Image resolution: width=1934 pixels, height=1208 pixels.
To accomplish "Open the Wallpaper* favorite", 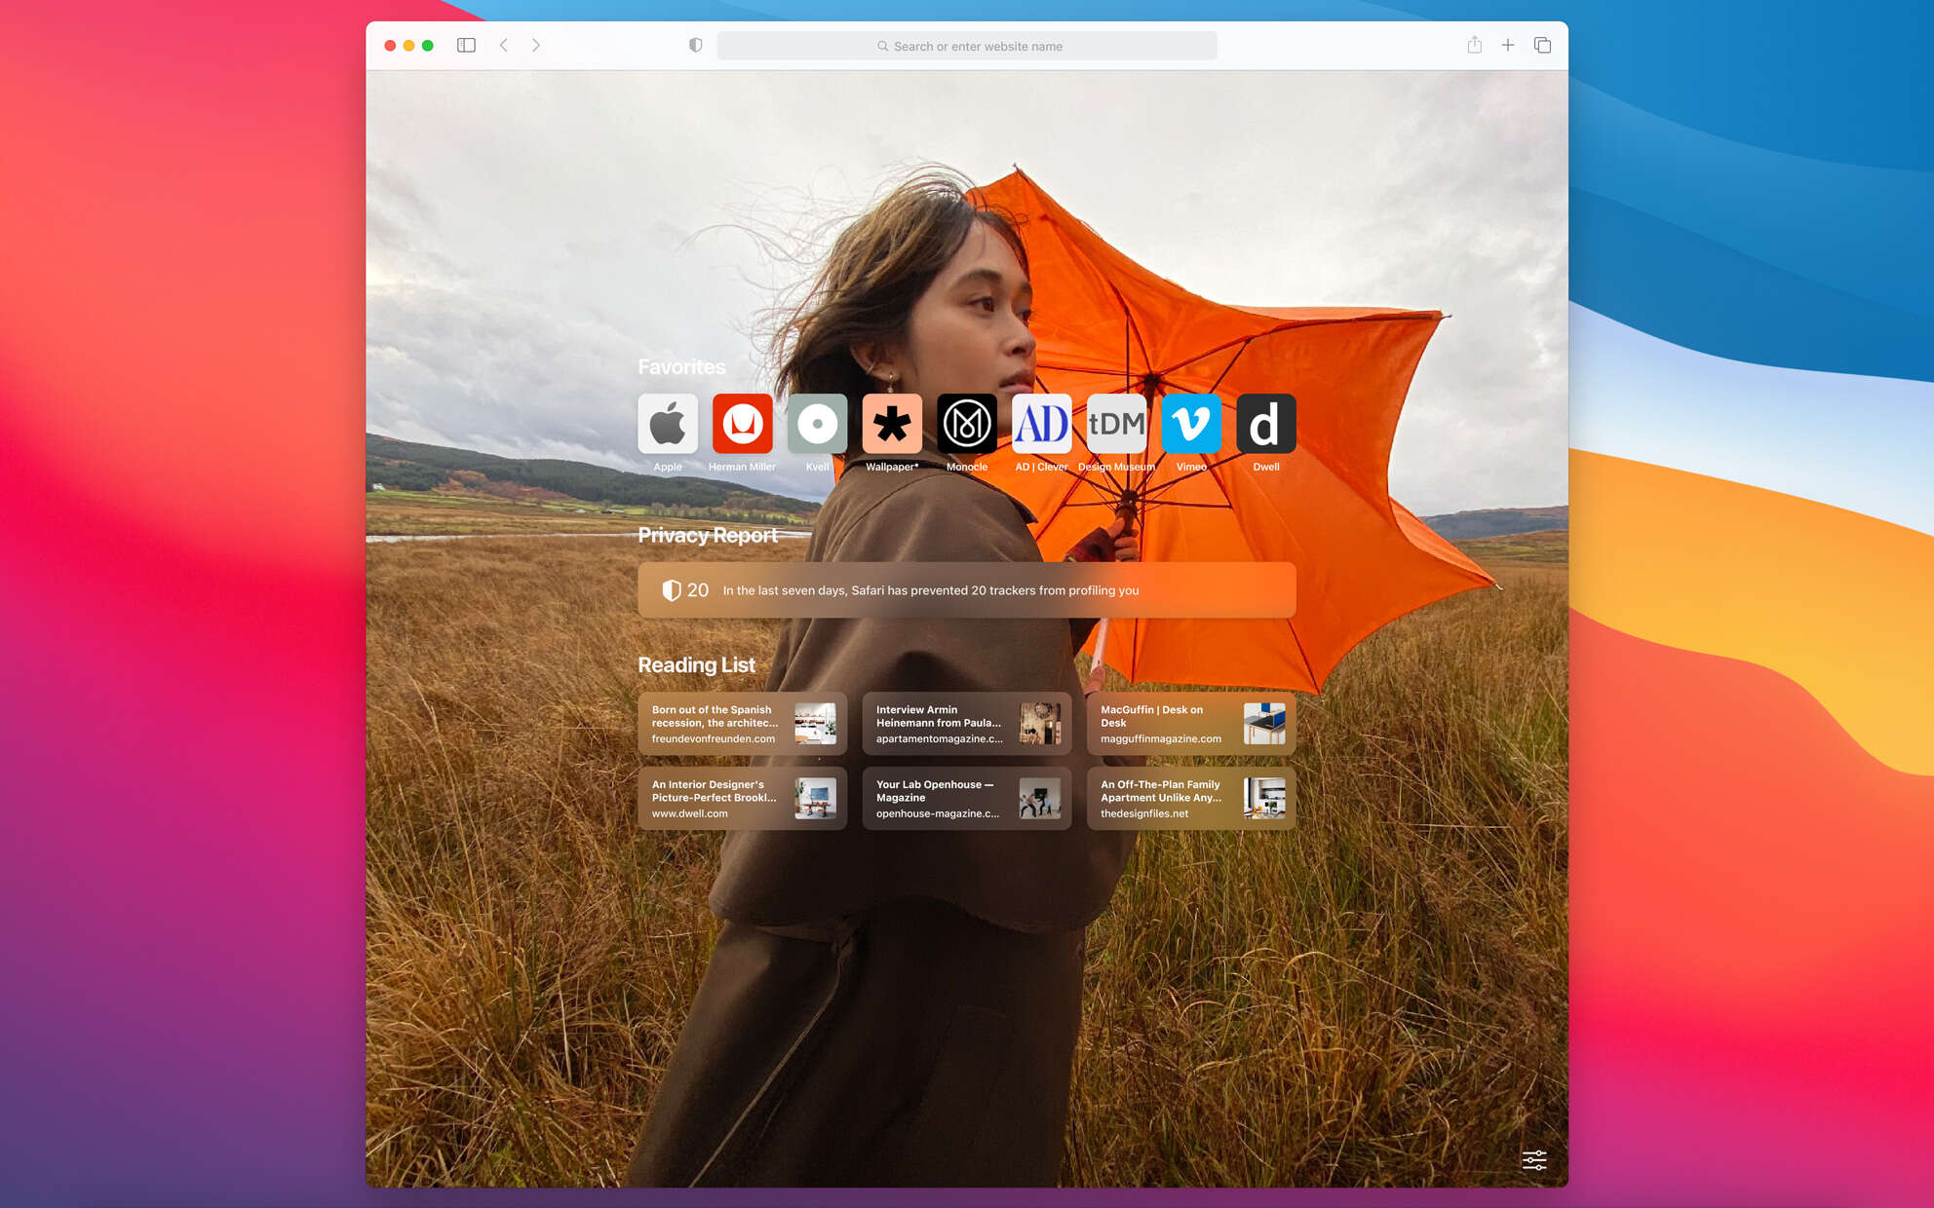I will click(x=892, y=424).
